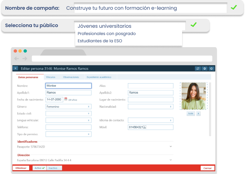Screen dimensions: 245x174
Task: Open the Lengua vehicular dropdown
Action: click(x=68, y=120)
